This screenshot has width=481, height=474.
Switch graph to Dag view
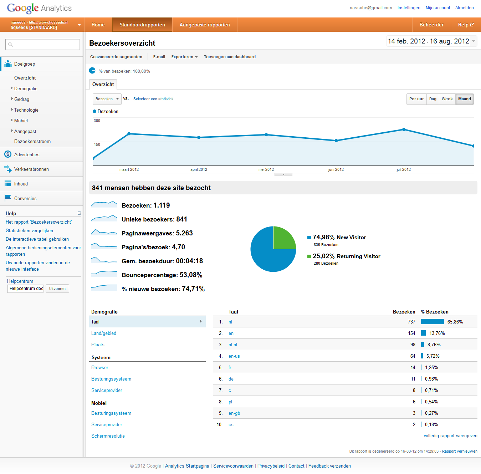coord(433,99)
